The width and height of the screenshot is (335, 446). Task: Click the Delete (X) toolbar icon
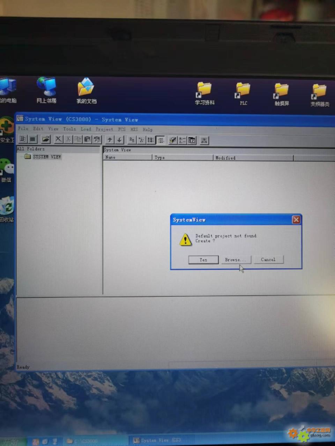(59, 139)
